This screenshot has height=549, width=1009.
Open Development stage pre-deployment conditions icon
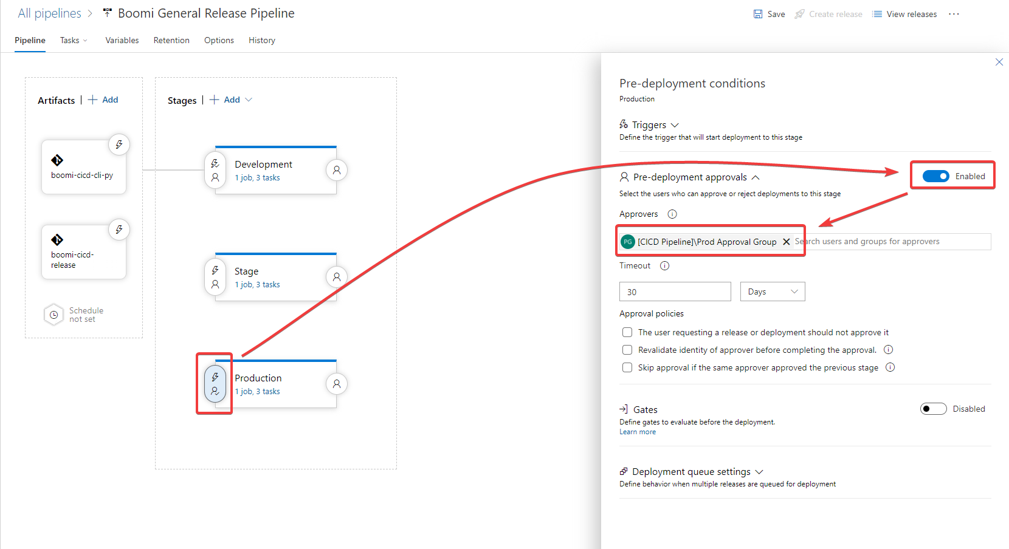point(215,171)
